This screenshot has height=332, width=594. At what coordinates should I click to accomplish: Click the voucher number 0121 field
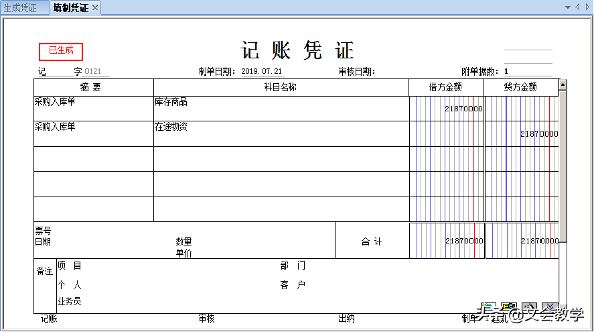pos(96,71)
